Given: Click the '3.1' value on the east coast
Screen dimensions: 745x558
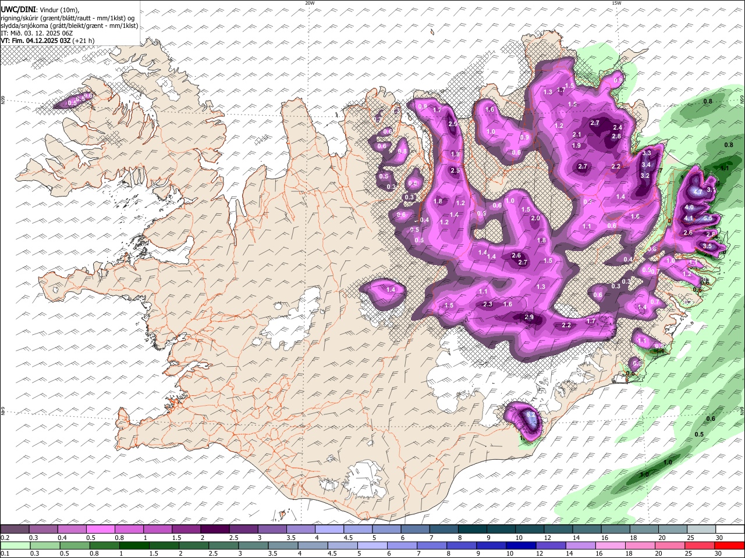Looking at the screenshot, I should [711, 190].
